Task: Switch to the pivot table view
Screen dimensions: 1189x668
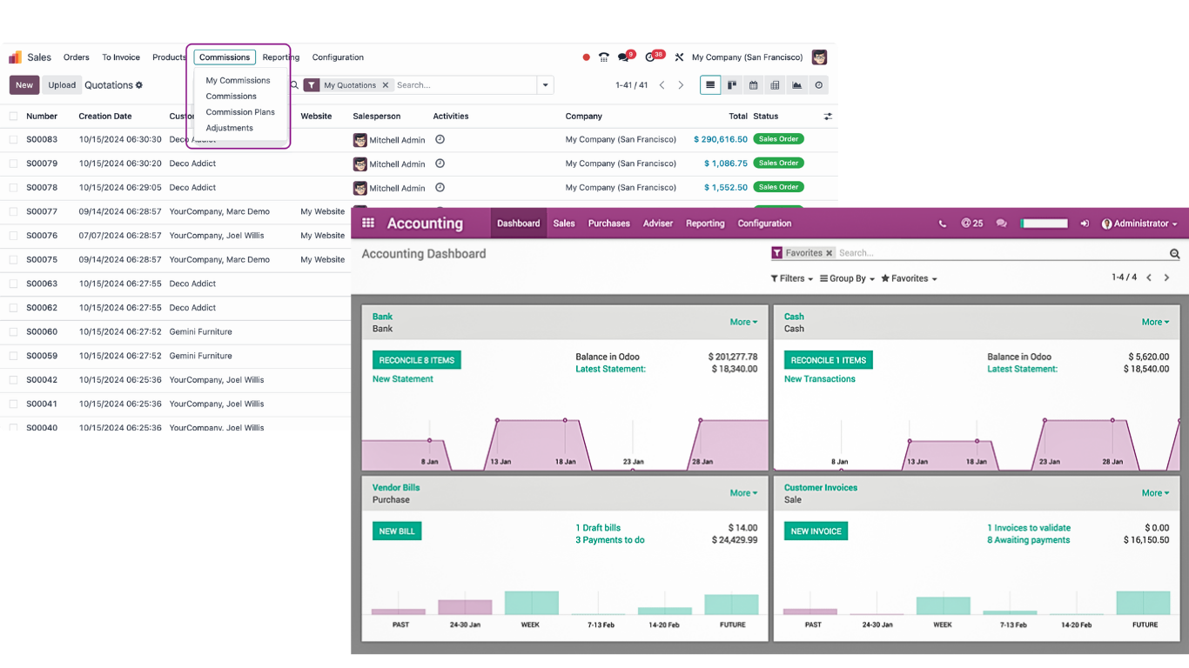Action: (x=775, y=85)
